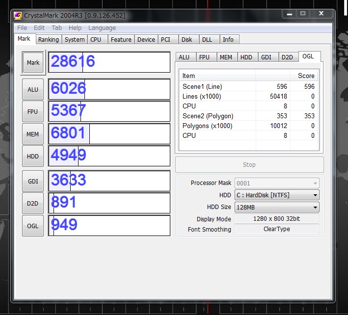Switch to the Info tab
Image resolution: width=348 pixels, height=315 pixels.
click(x=230, y=39)
